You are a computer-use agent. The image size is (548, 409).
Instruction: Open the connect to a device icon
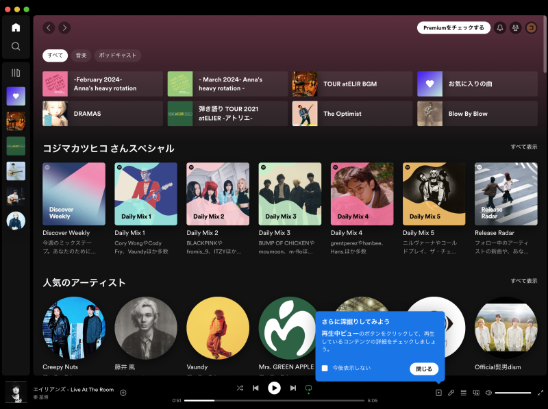pos(476,393)
